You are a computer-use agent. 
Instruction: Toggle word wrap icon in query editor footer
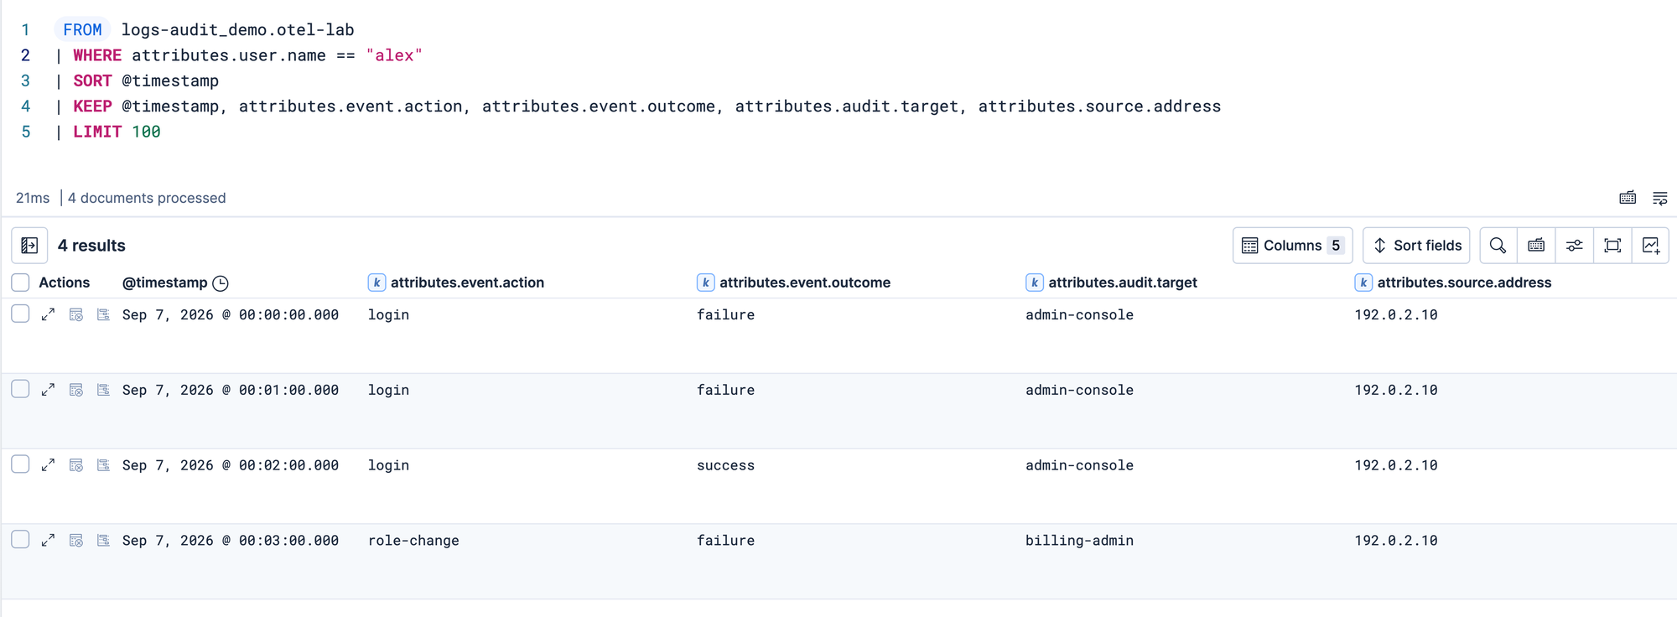[x=1659, y=198]
